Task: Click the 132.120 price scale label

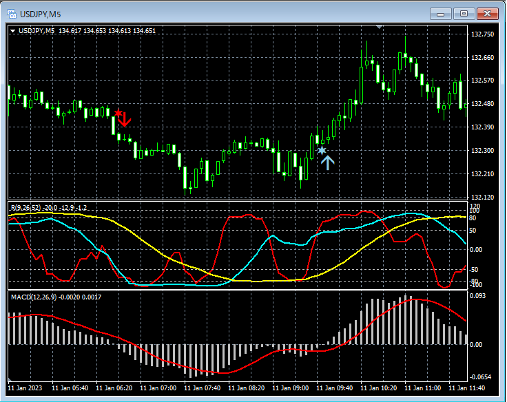Action: click(x=483, y=197)
